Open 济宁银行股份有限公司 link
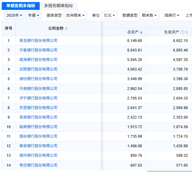192x172 pixels. tap(38, 98)
